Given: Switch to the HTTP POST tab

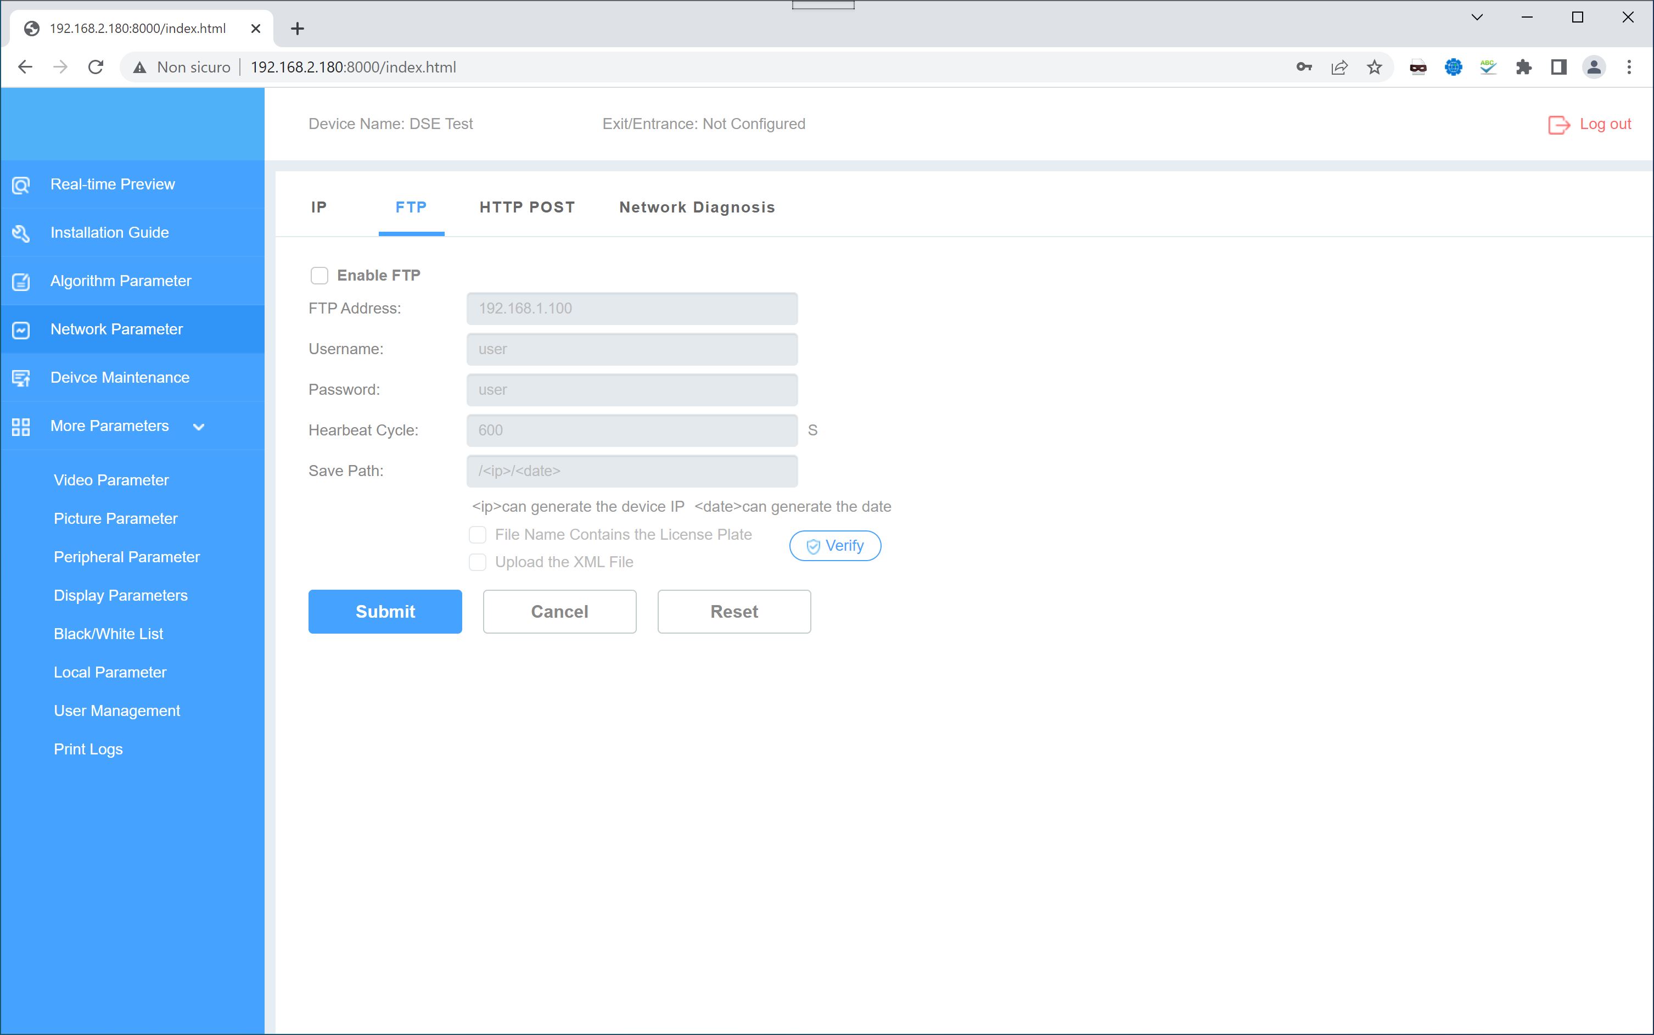Looking at the screenshot, I should 526,208.
